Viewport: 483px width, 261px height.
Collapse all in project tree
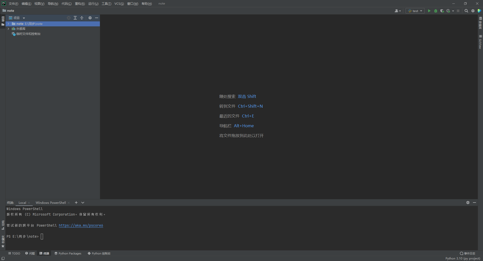tap(82, 18)
